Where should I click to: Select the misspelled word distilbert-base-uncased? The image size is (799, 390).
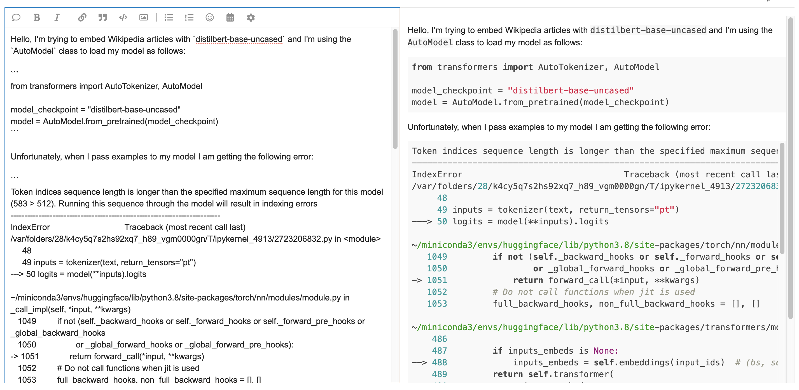(239, 39)
